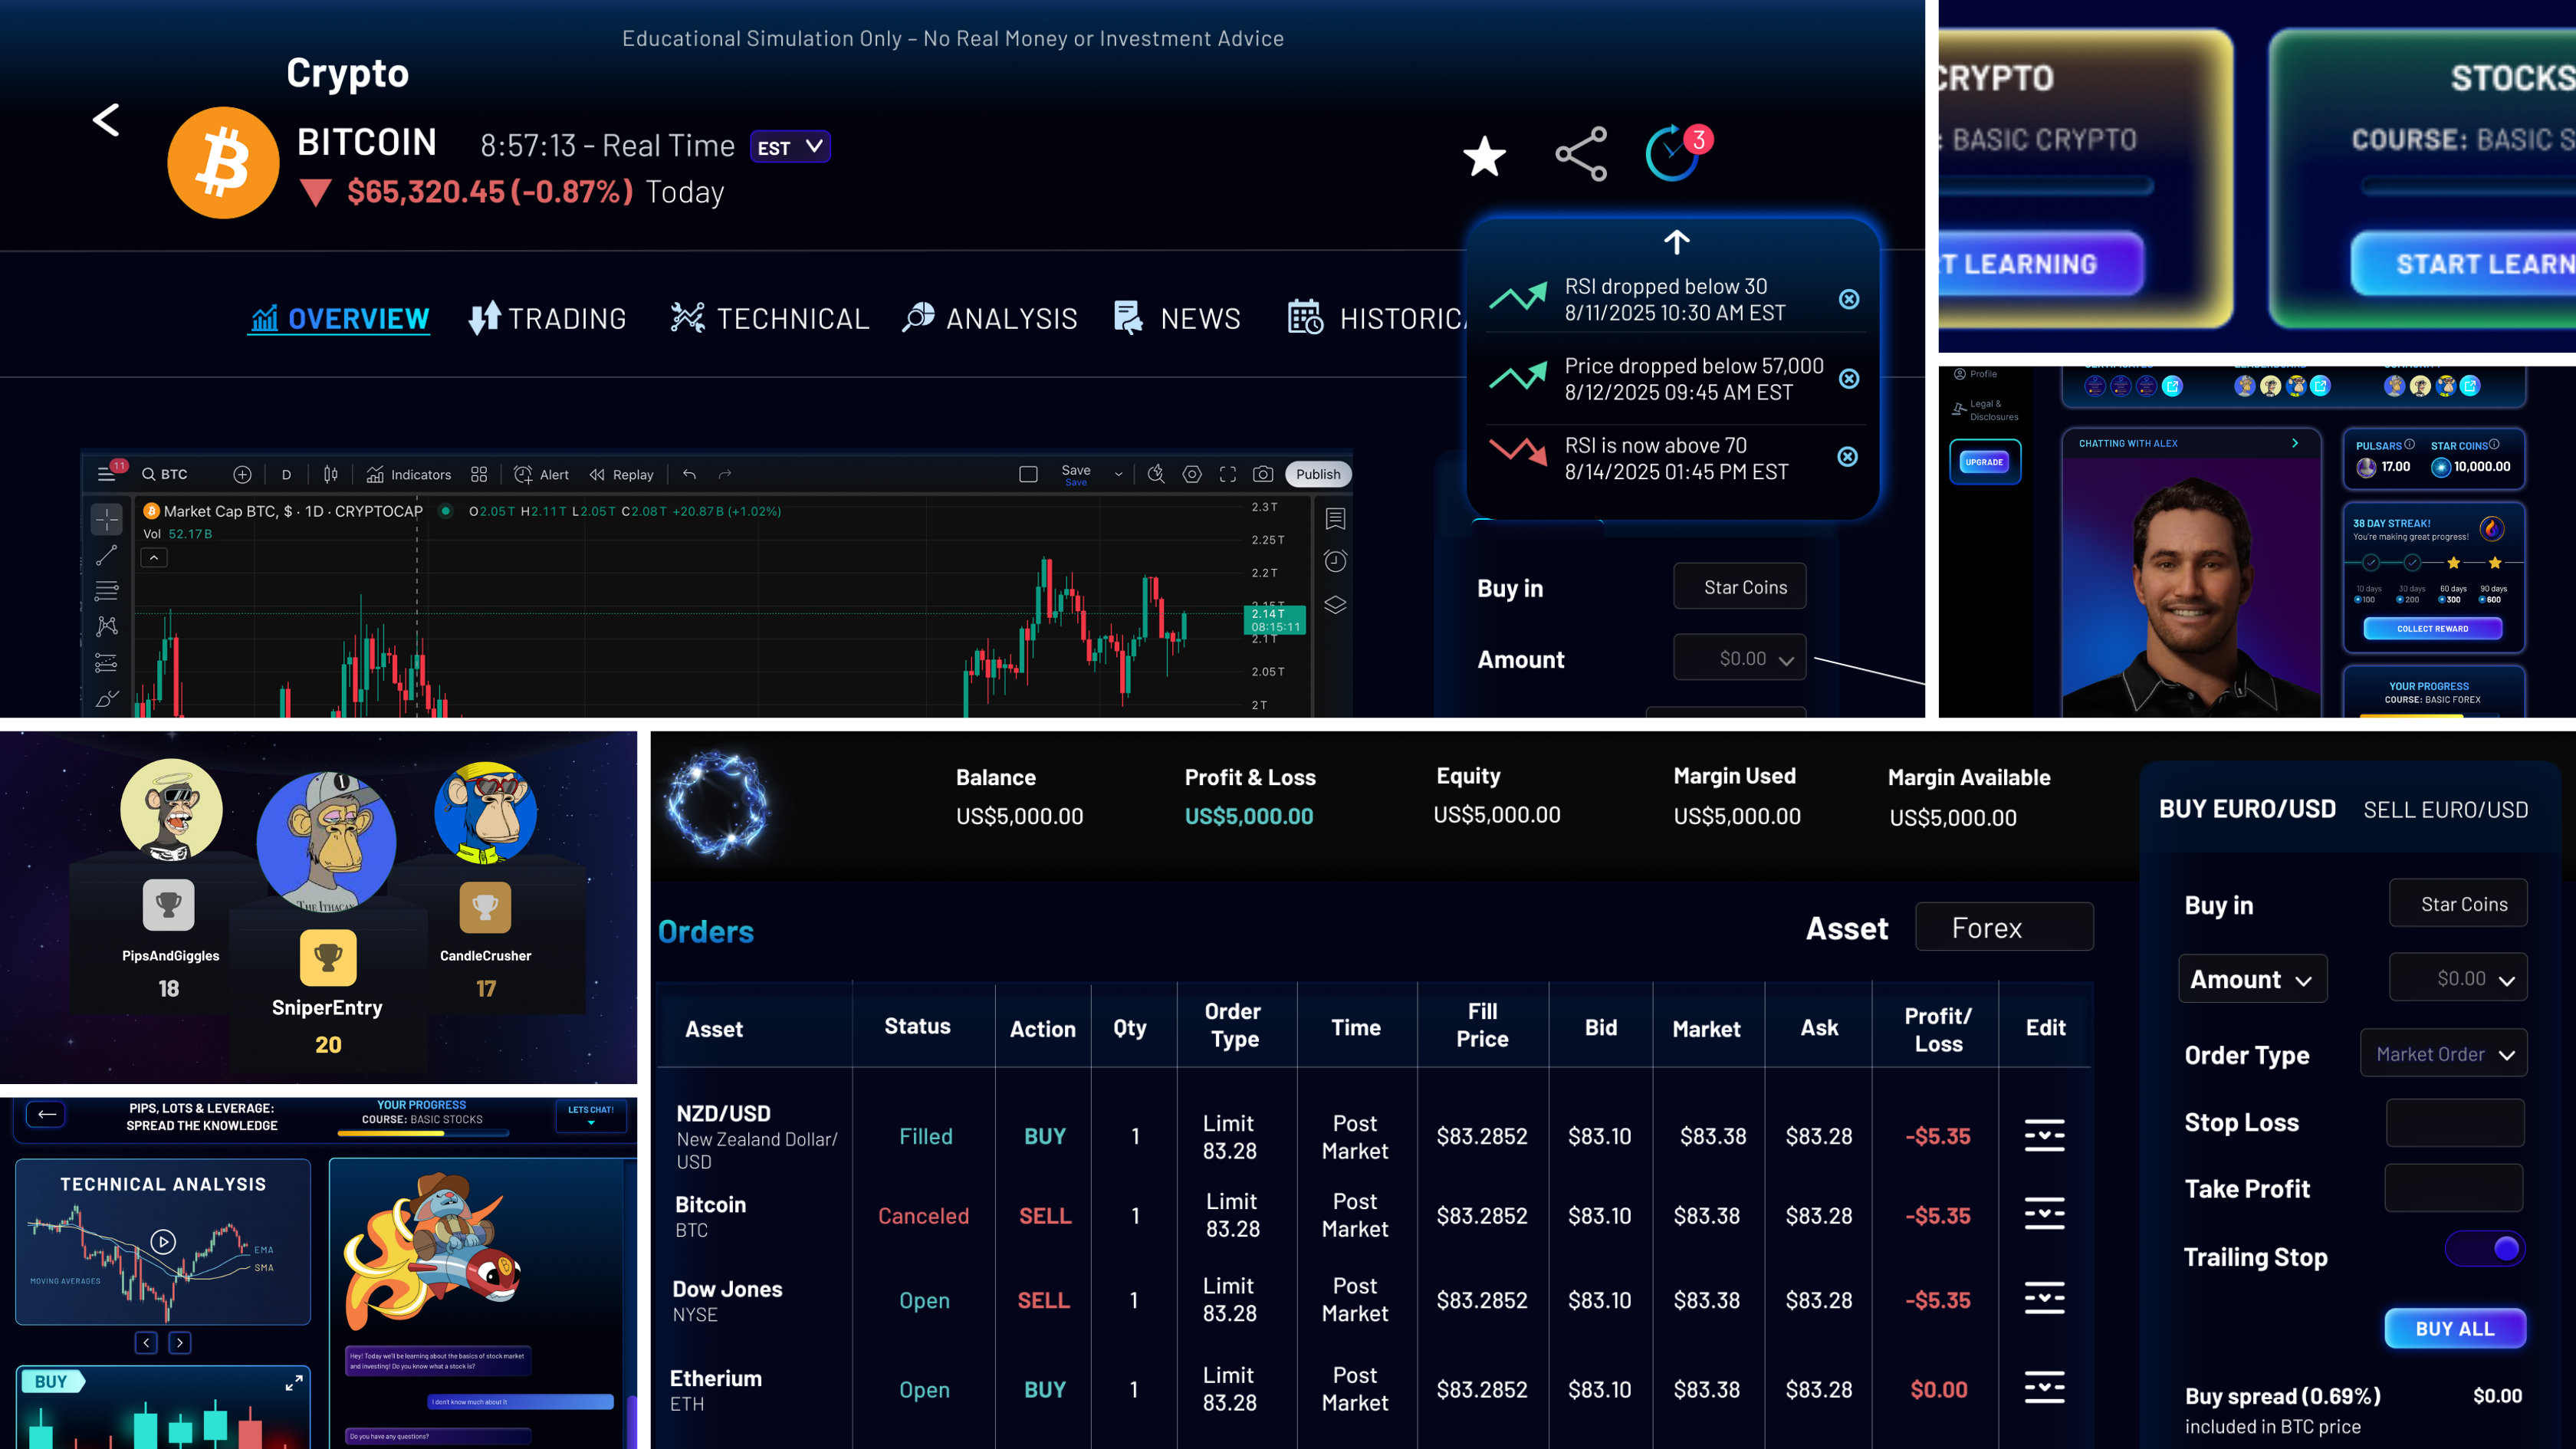This screenshot has width=2576, height=1449.
Task: Click the Stop Loss input field
Action: (x=2455, y=1122)
